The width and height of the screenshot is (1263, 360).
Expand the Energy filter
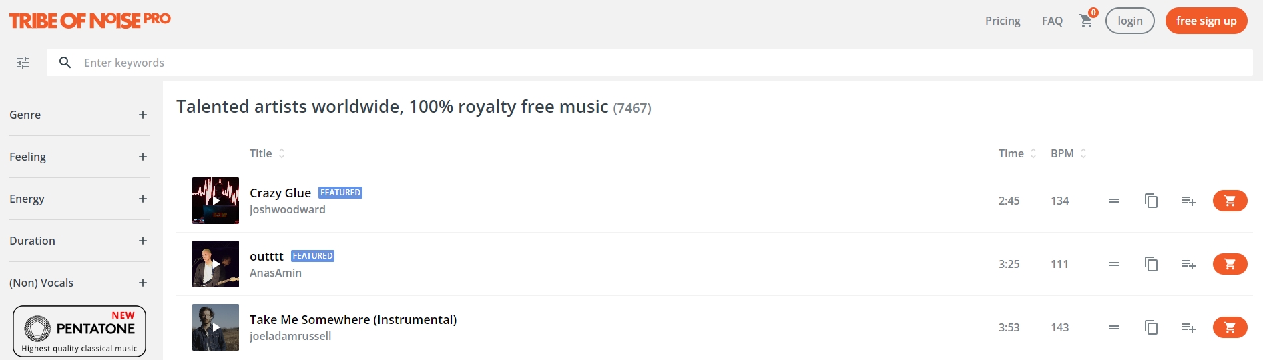(79, 199)
